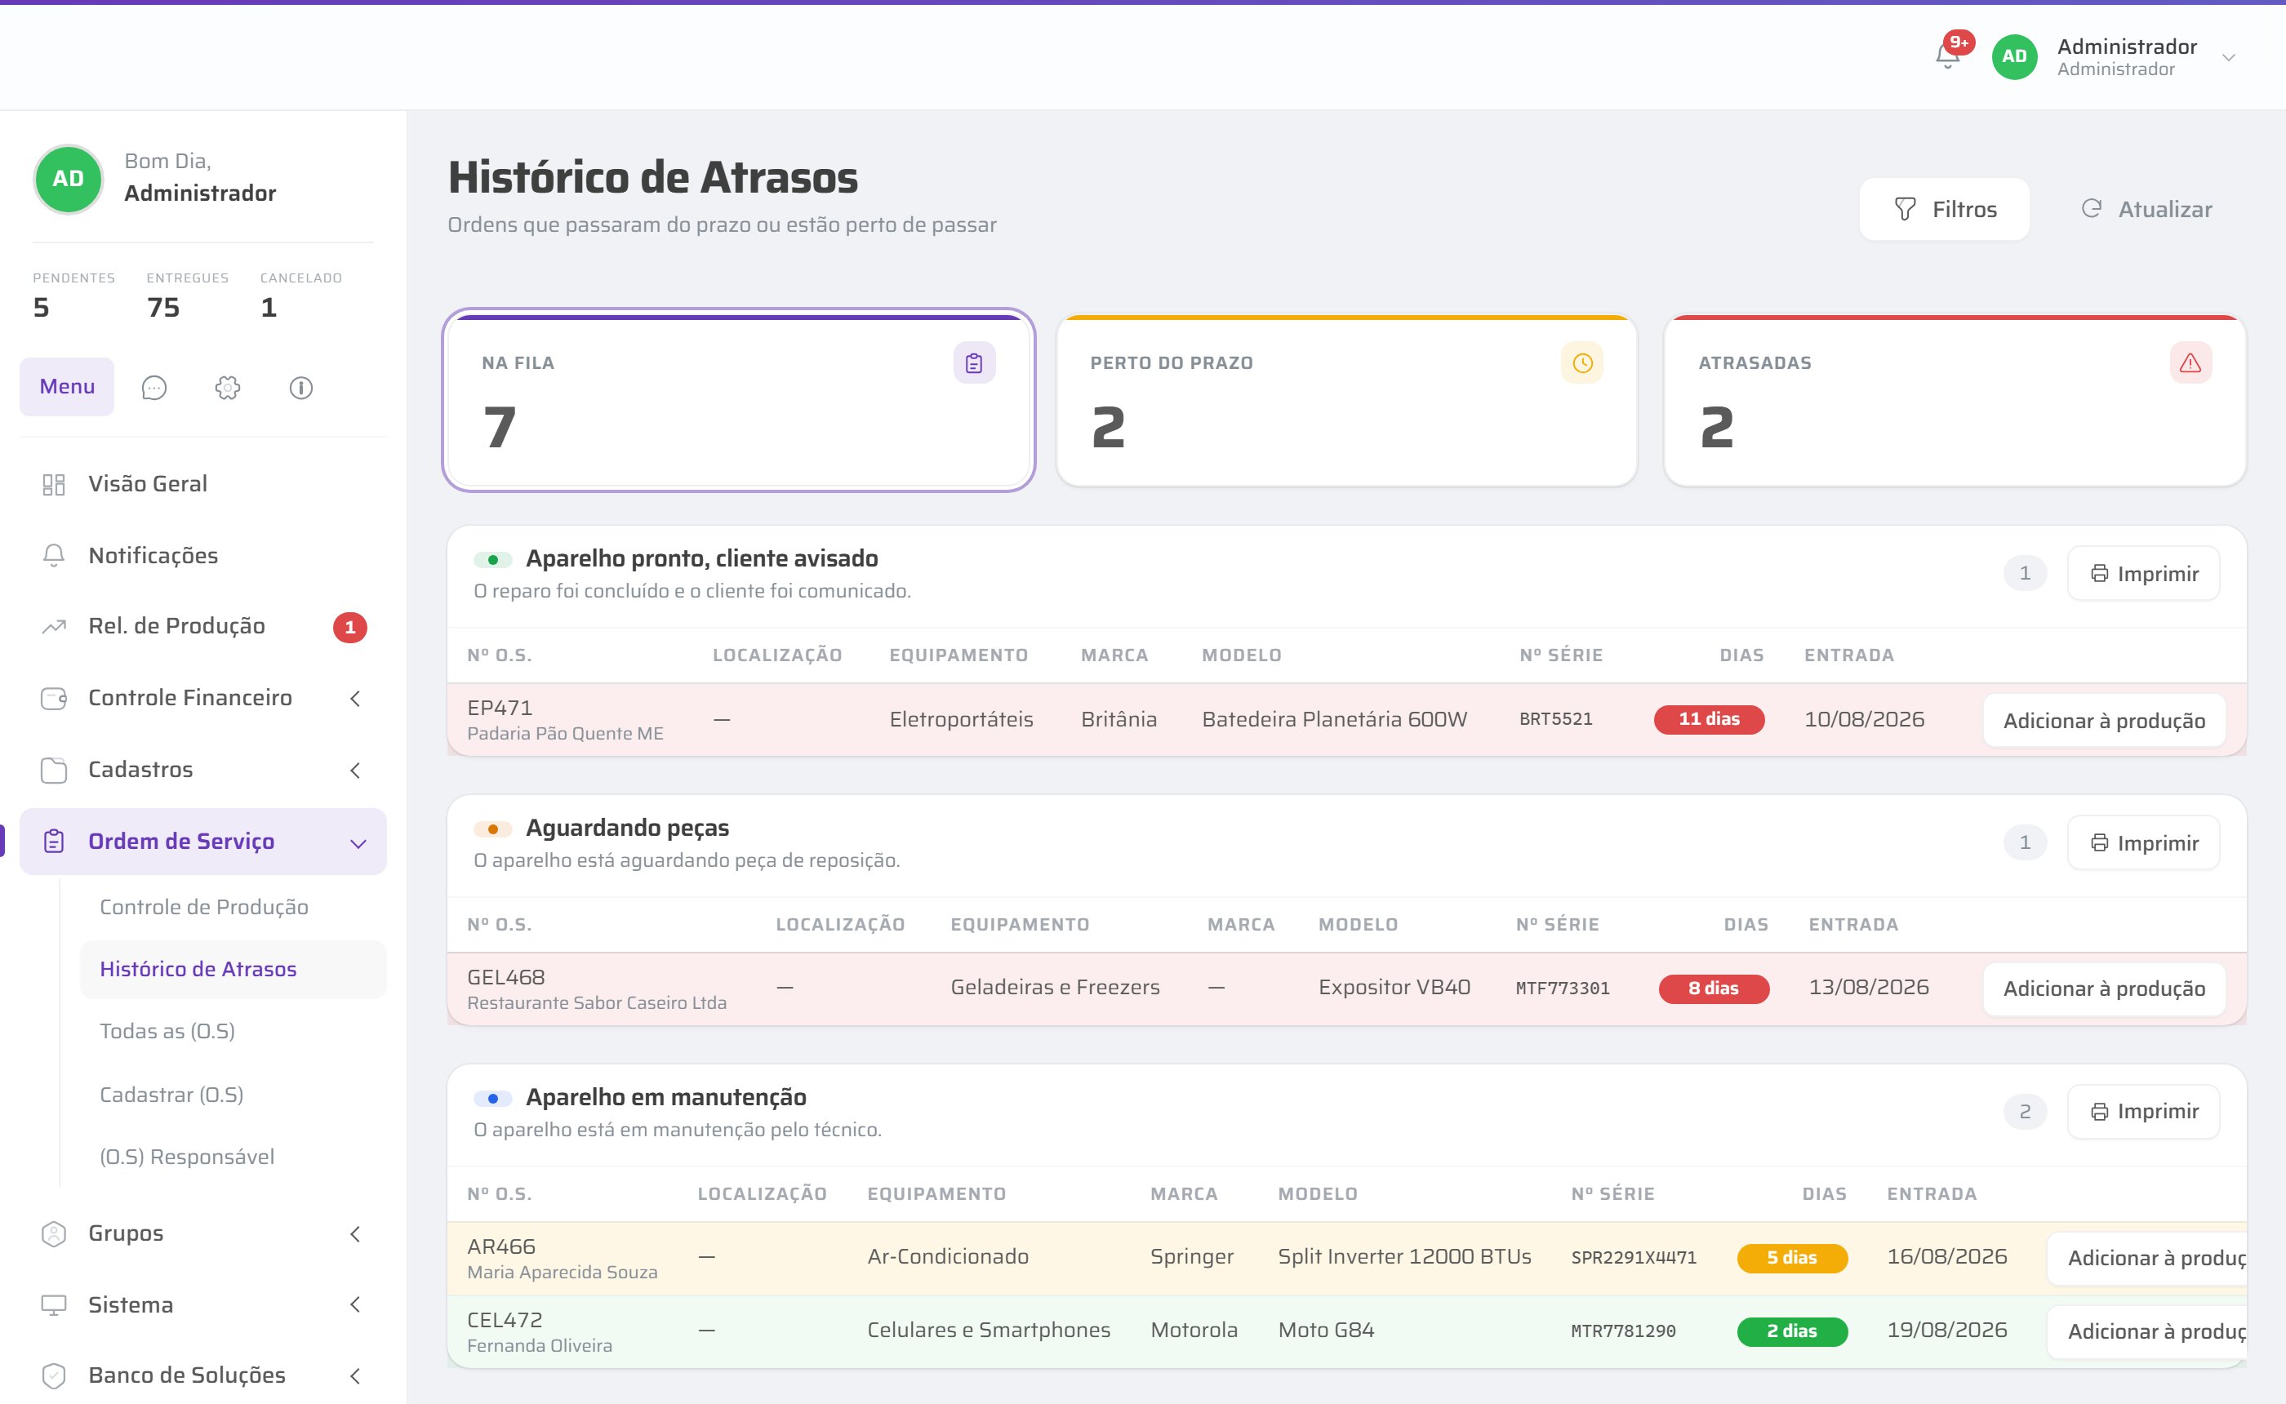Expand the Cadastros submenu chevron
Image resolution: width=2286 pixels, height=1404 pixels.
coord(354,770)
